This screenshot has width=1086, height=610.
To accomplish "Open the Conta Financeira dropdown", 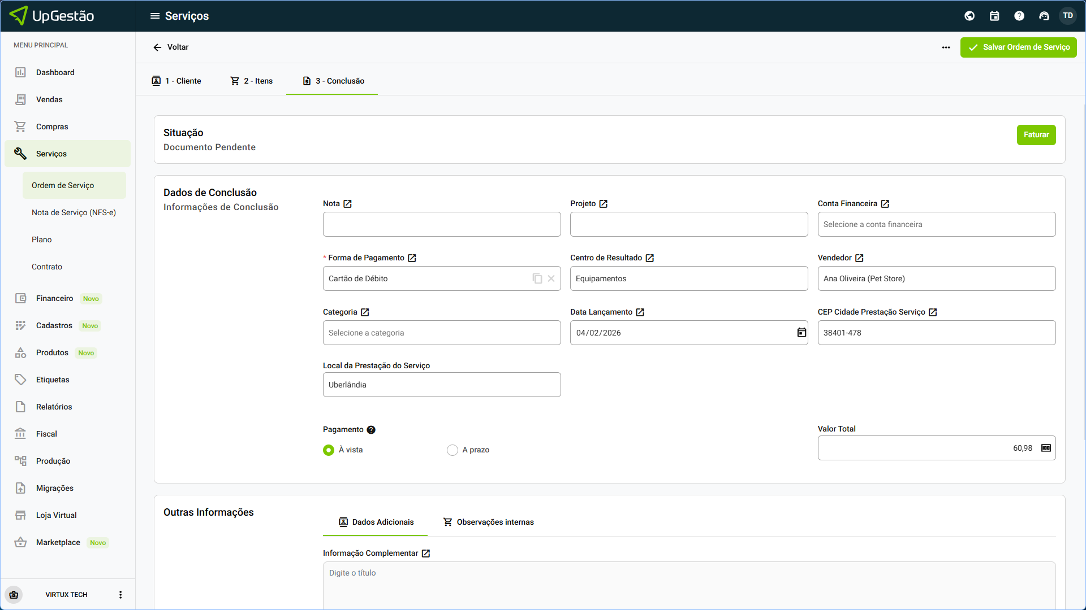I will (936, 224).
